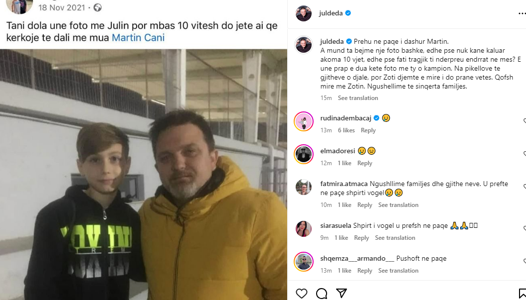The width and height of the screenshot is (526, 300).
Task: Like fatmira.atmaca's comment heart
Action: (x=525, y=187)
